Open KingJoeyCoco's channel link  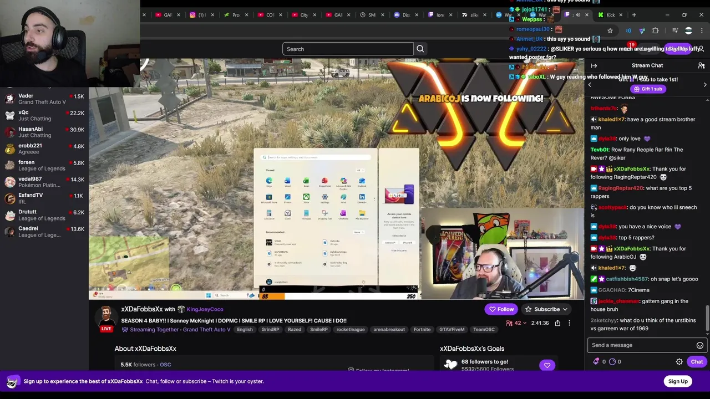coord(205,309)
